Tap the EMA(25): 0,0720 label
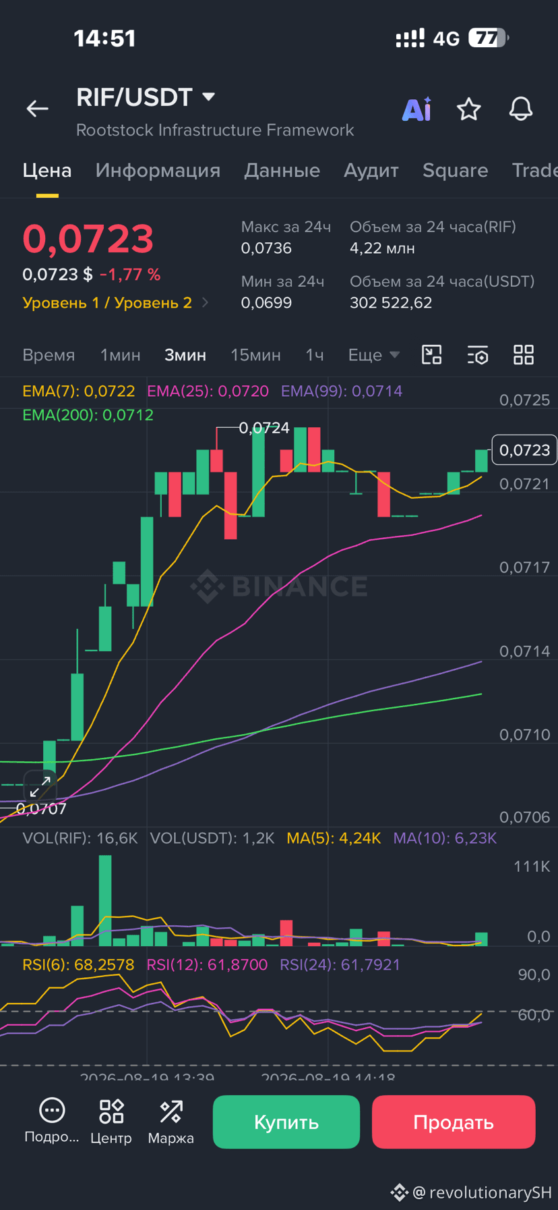558x1210 pixels. pos(208,391)
